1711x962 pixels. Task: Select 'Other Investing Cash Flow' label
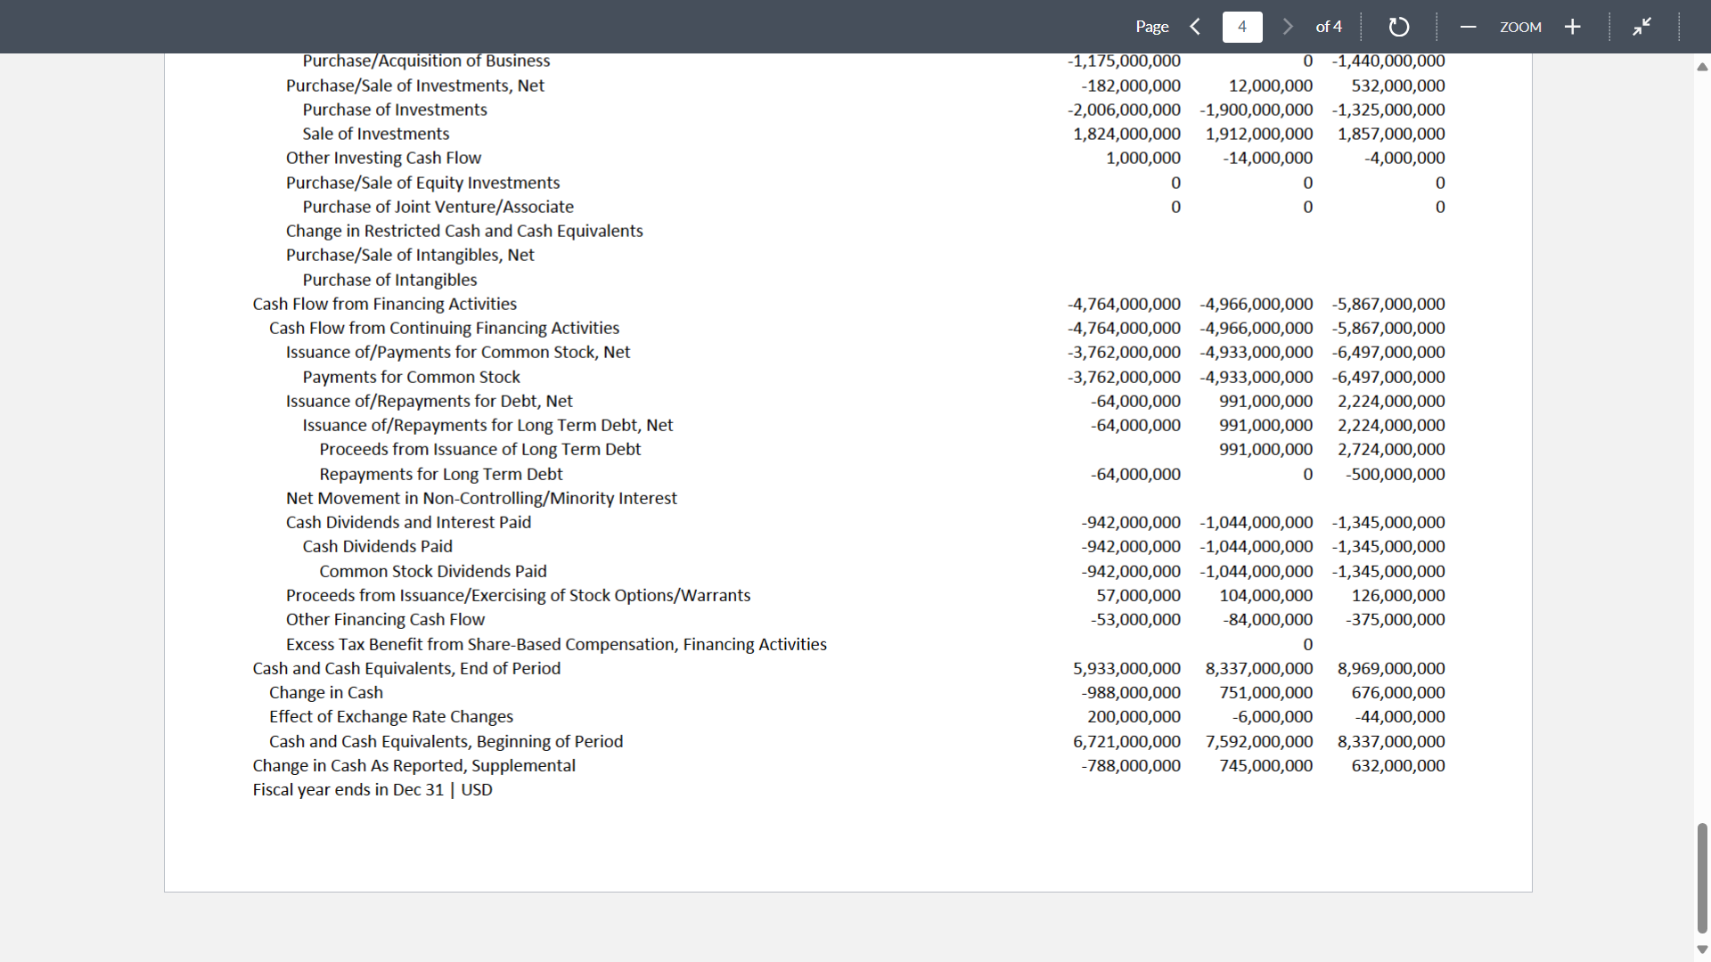click(x=383, y=158)
